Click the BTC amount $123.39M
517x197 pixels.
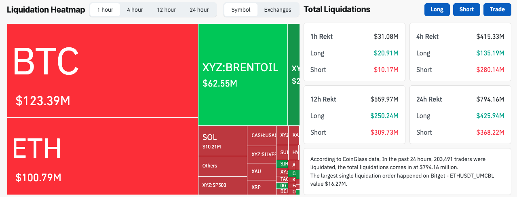[x=43, y=101]
